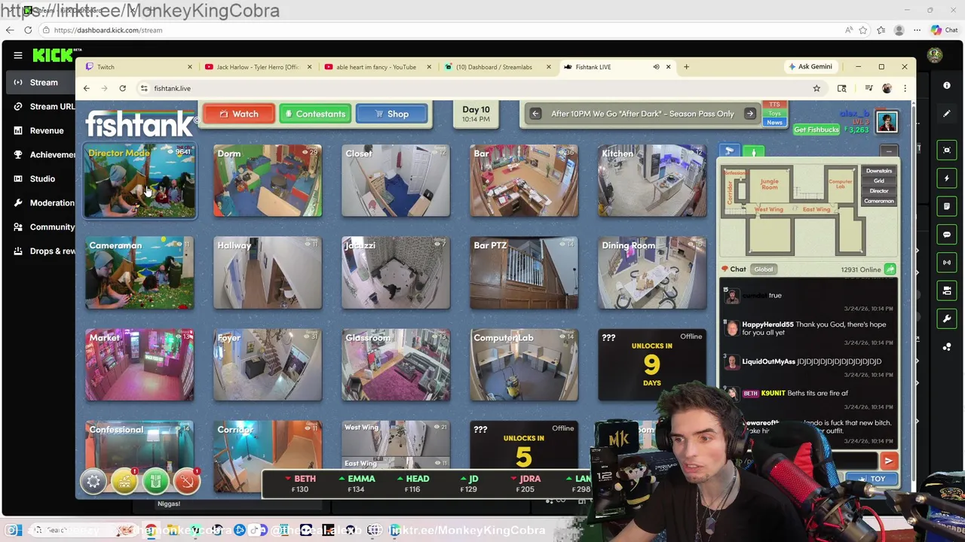Open Market camera feed
The height and width of the screenshot is (542, 965).
(x=139, y=365)
